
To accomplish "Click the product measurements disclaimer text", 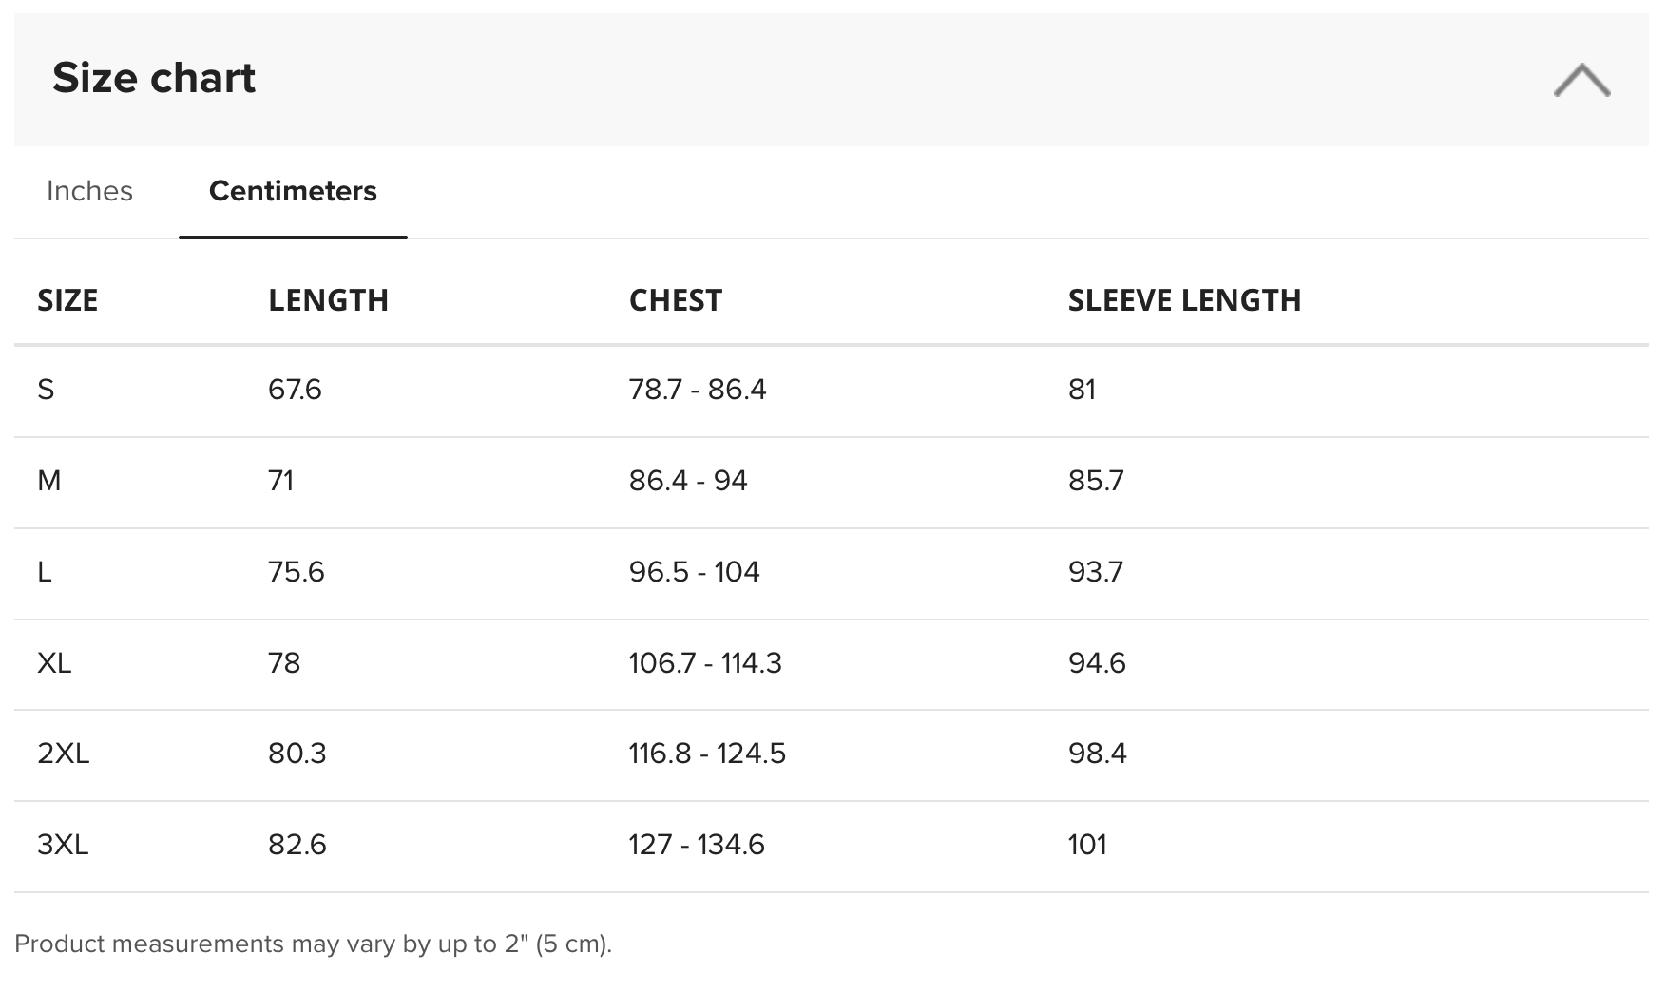I will [x=314, y=944].
